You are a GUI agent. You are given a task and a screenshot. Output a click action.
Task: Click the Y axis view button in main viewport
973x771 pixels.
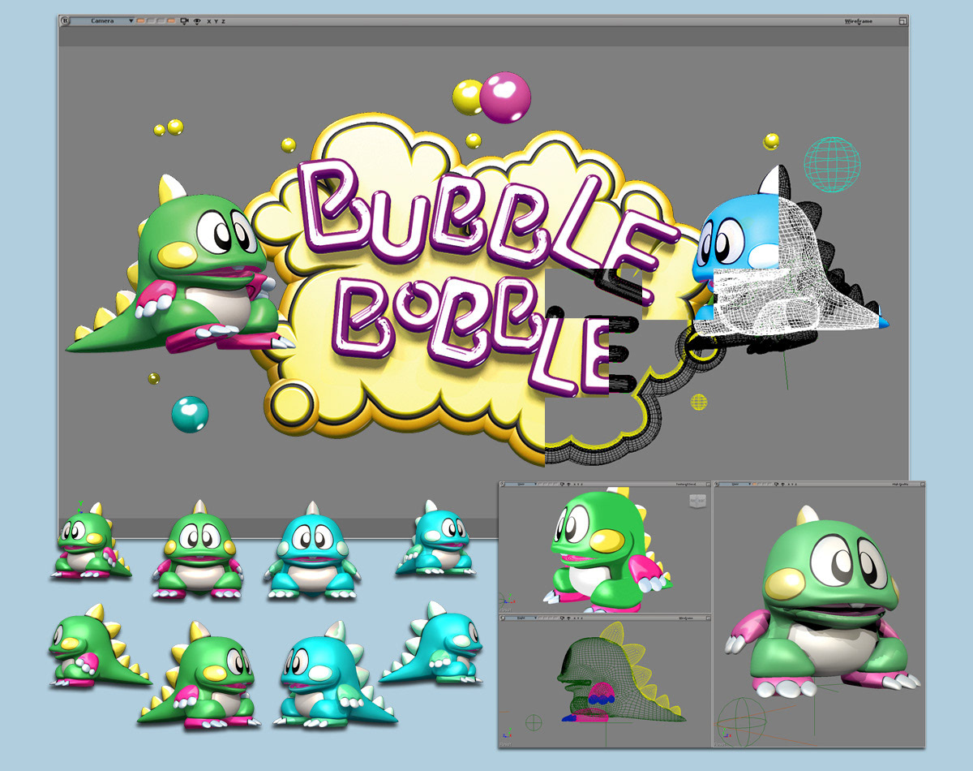pos(216,21)
